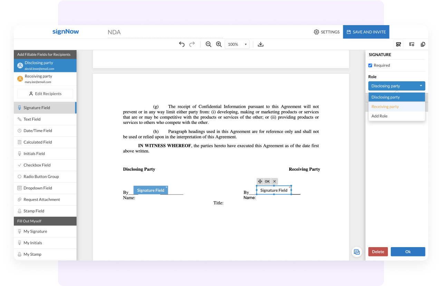This screenshot has height=286, width=442.
Task: Click the NDA document title field
Action: pos(114,32)
